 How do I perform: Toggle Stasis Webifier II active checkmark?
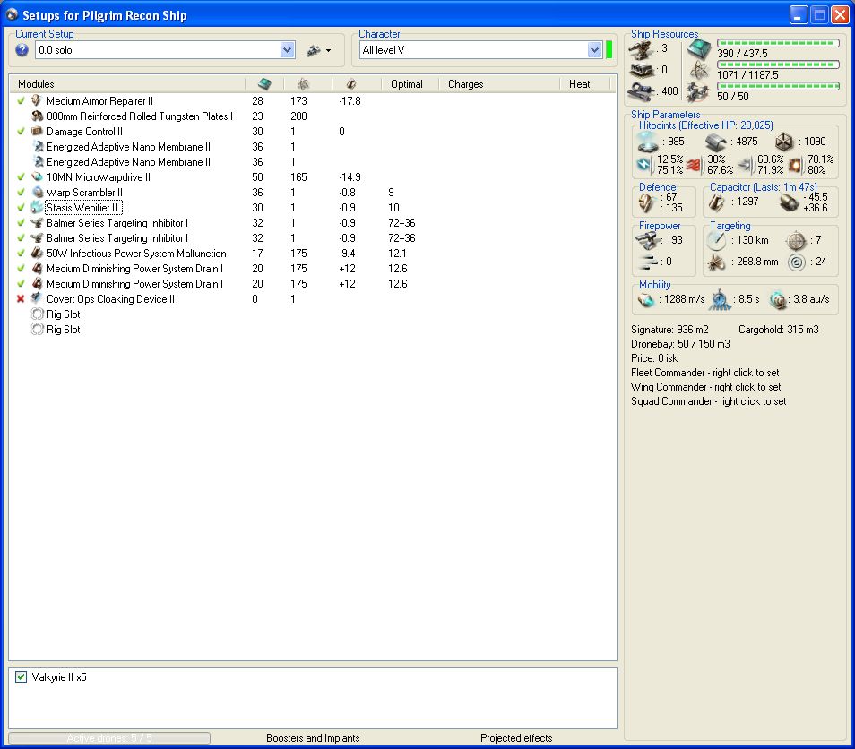point(21,208)
